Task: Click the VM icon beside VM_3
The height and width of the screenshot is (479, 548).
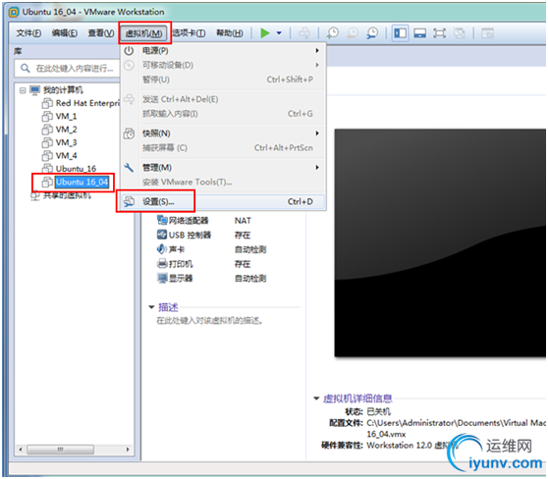Action: [x=47, y=142]
